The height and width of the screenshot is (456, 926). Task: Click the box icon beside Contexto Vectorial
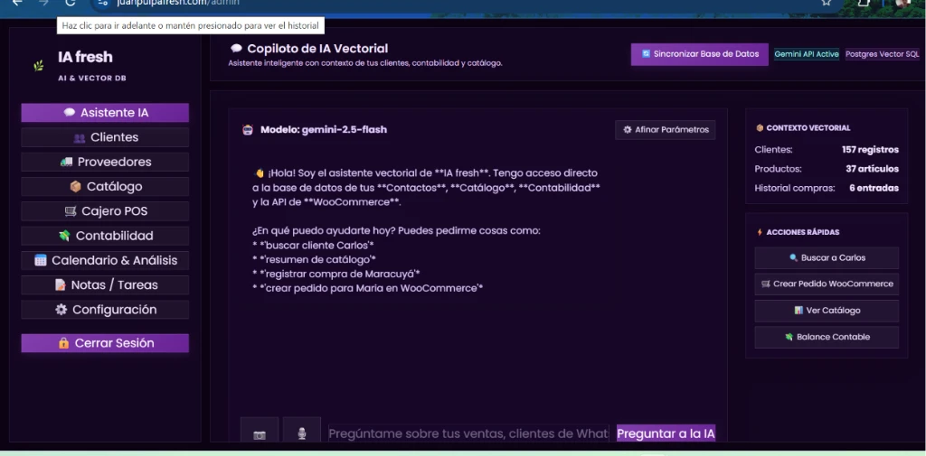[x=760, y=128]
